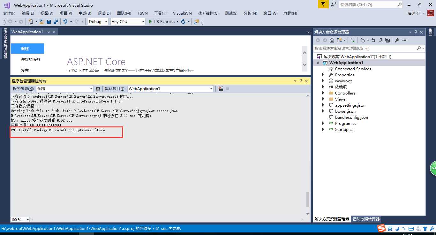This screenshot has height=235, width=436.
Task: Open the 文件(F) menu
Action: pos(9,13)
